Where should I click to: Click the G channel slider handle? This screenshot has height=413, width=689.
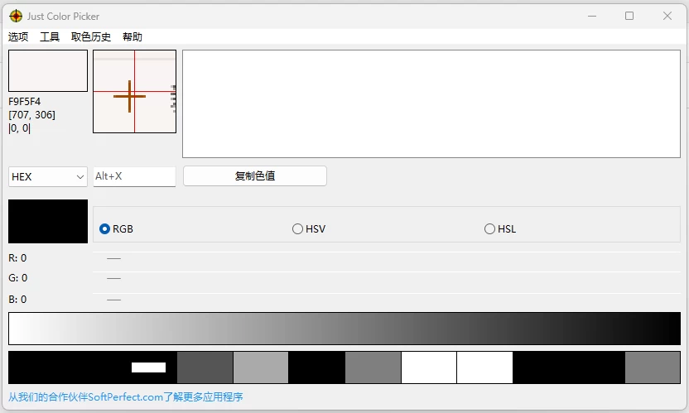click(x=113, y=279)
